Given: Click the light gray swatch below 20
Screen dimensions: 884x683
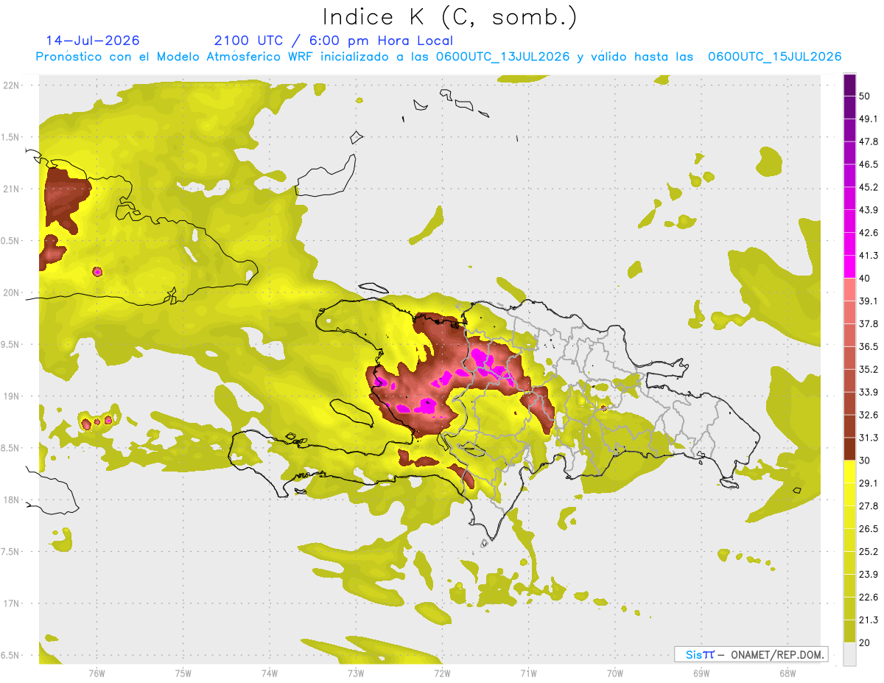Looking at the screenshot, I should pos(849,654).
